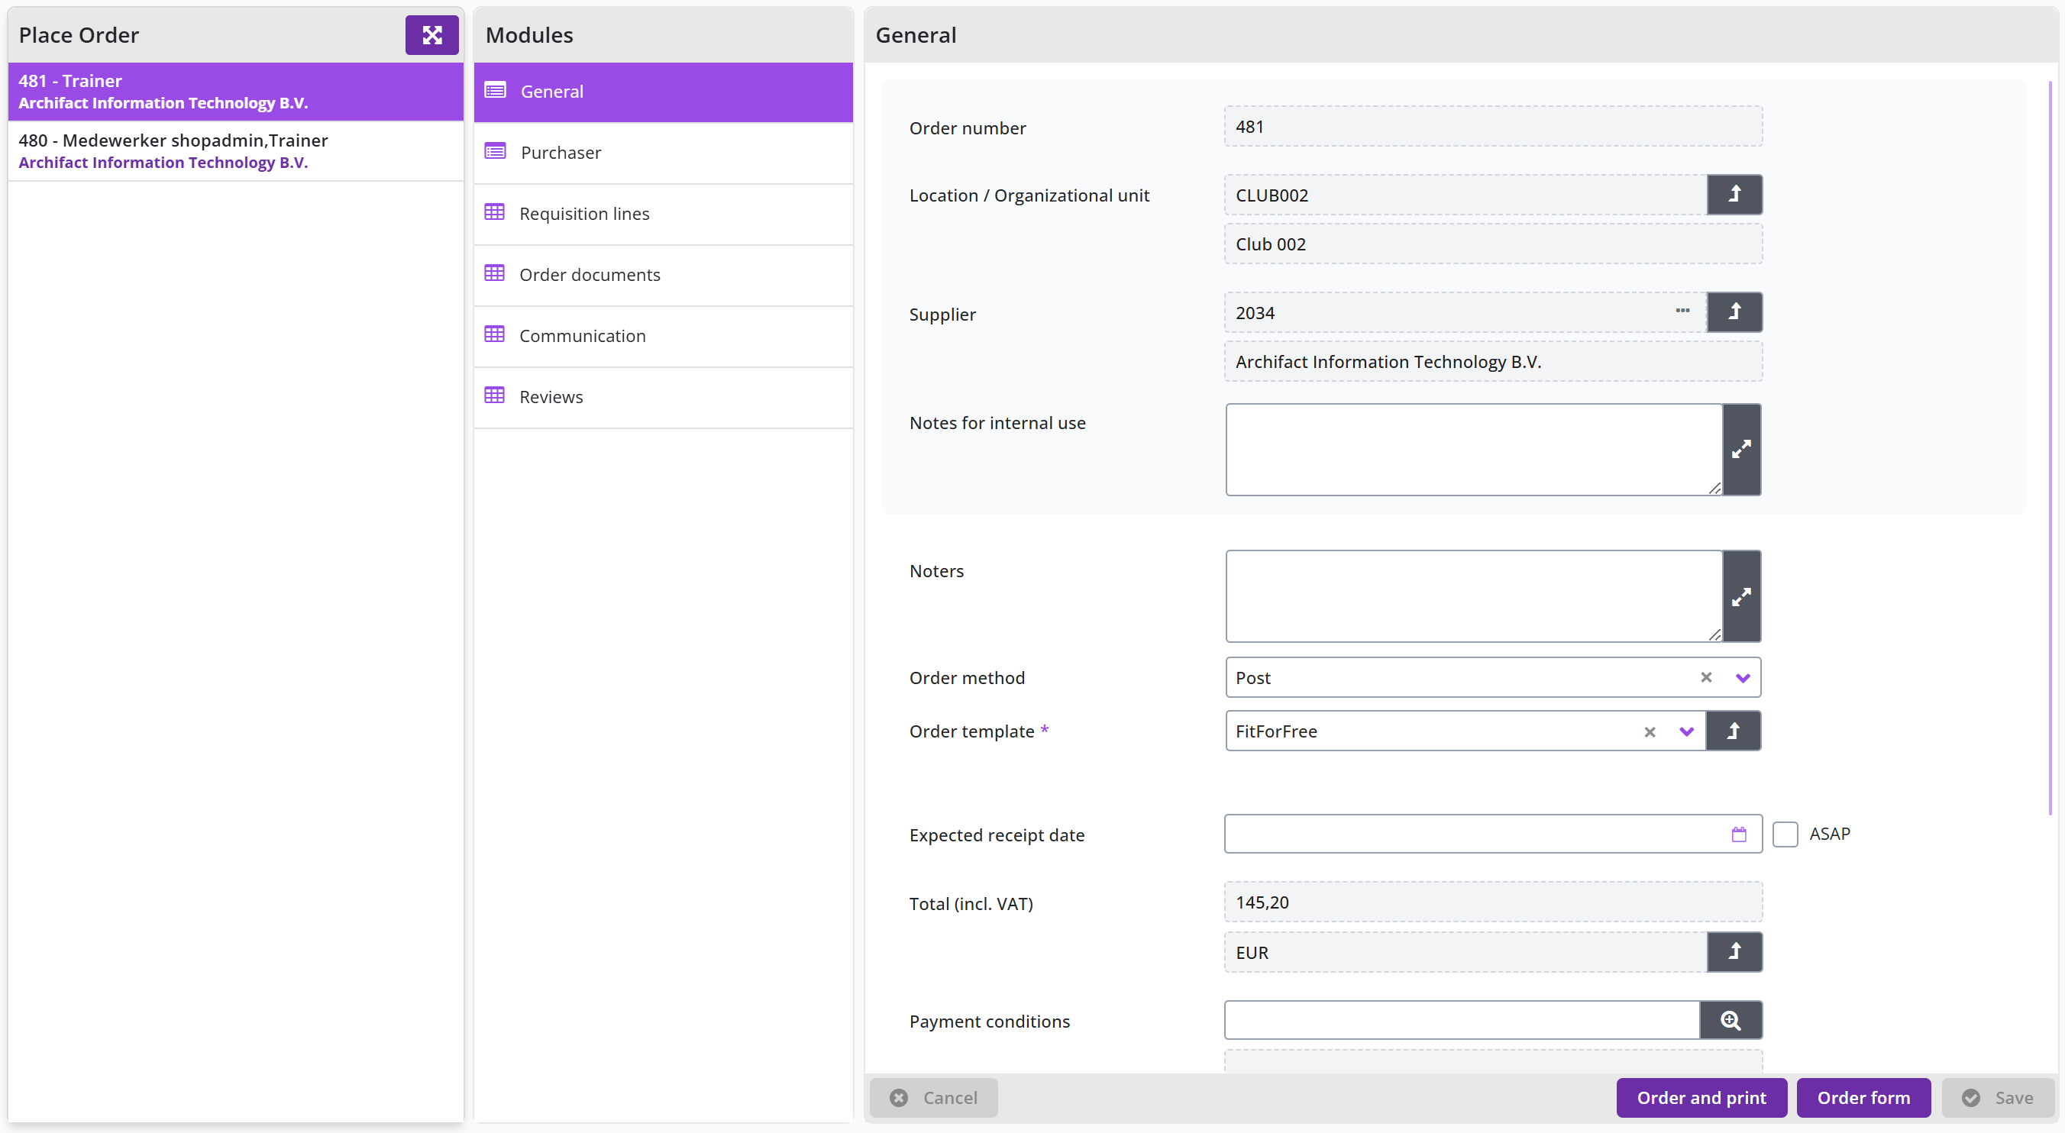Open the Communication module
The image size is (2065, 1133).
[663, 337]
